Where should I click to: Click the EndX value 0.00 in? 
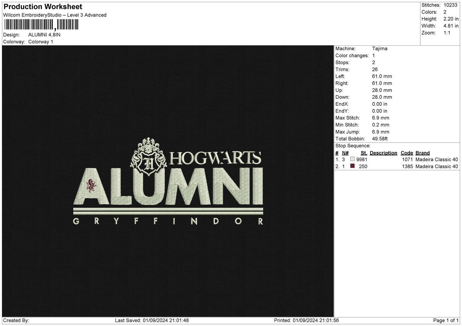click(x=380, y=104)
